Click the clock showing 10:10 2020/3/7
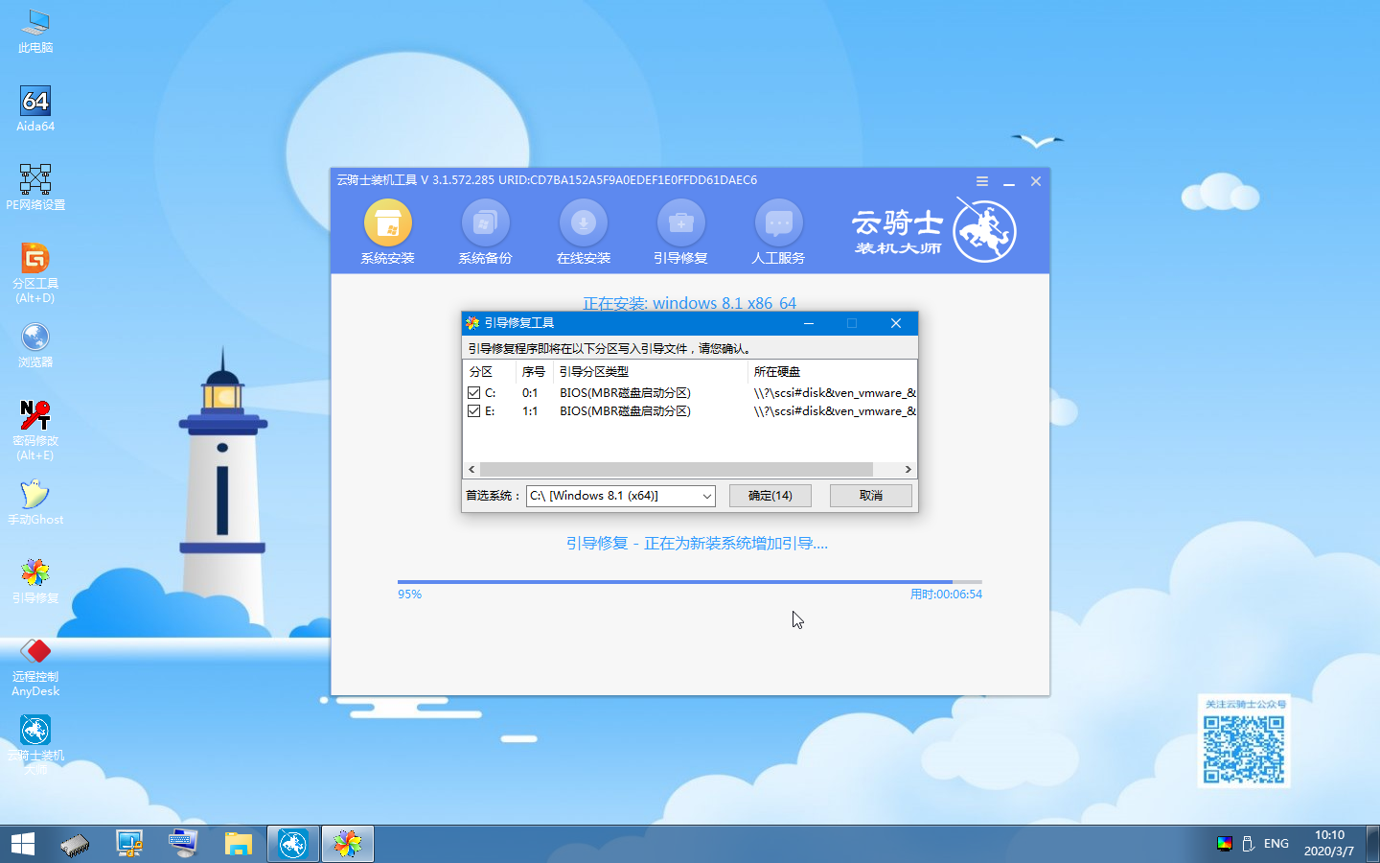 1329,844
